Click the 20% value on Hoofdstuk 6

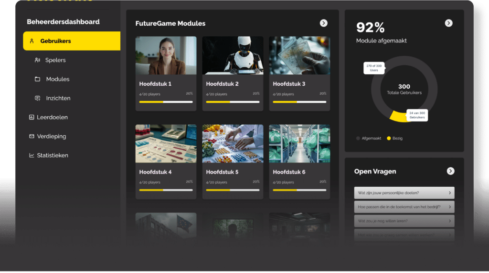coord(323,182)
